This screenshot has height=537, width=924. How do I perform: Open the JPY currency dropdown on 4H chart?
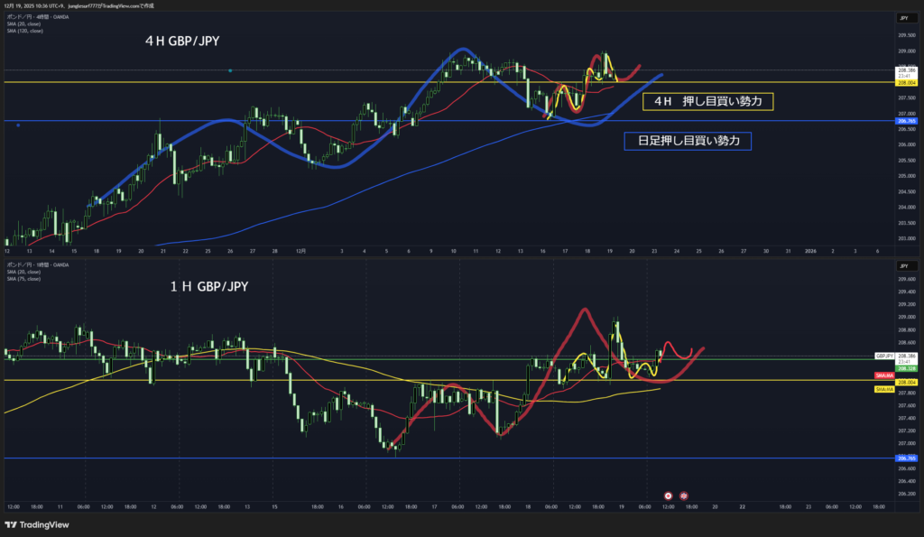[902, 18]
